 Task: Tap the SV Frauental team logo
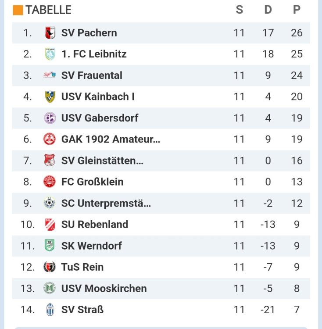coord(50,75)
